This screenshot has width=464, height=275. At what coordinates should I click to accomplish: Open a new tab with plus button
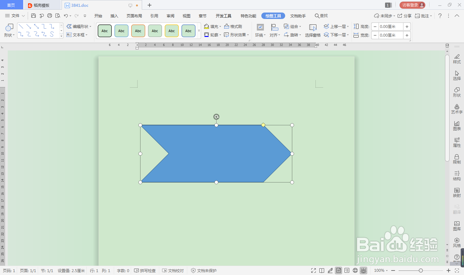pyautogui.click(x=150, y=5)
